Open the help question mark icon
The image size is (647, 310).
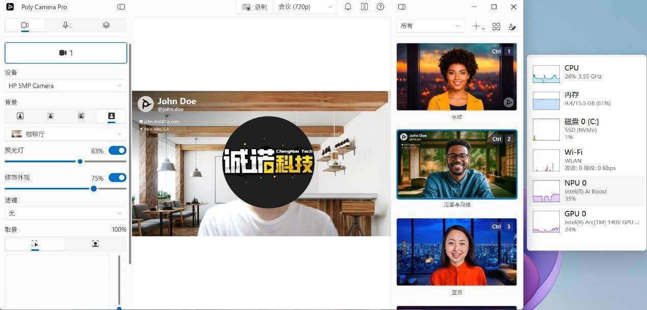[x=380, y=7]
